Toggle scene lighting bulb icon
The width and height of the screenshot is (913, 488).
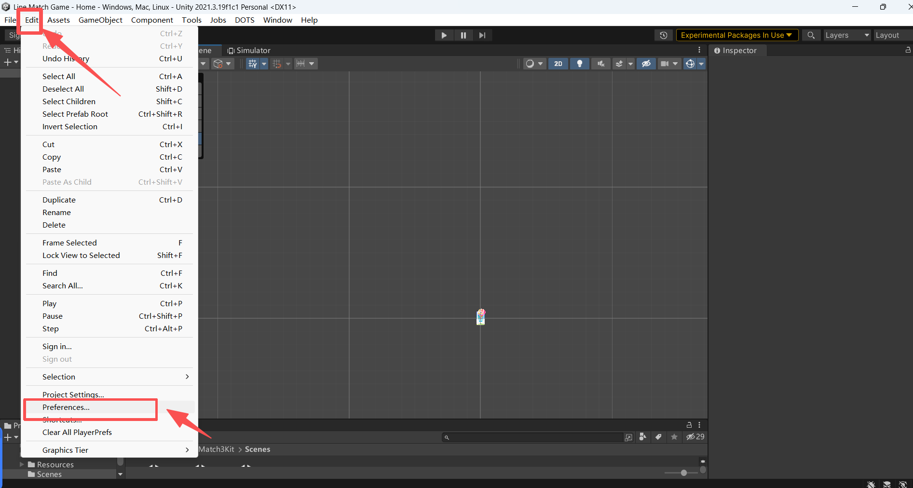coord(579,64)
